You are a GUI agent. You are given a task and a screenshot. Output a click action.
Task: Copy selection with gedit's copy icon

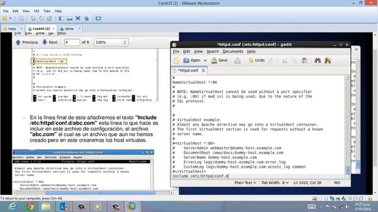point(295,61)
